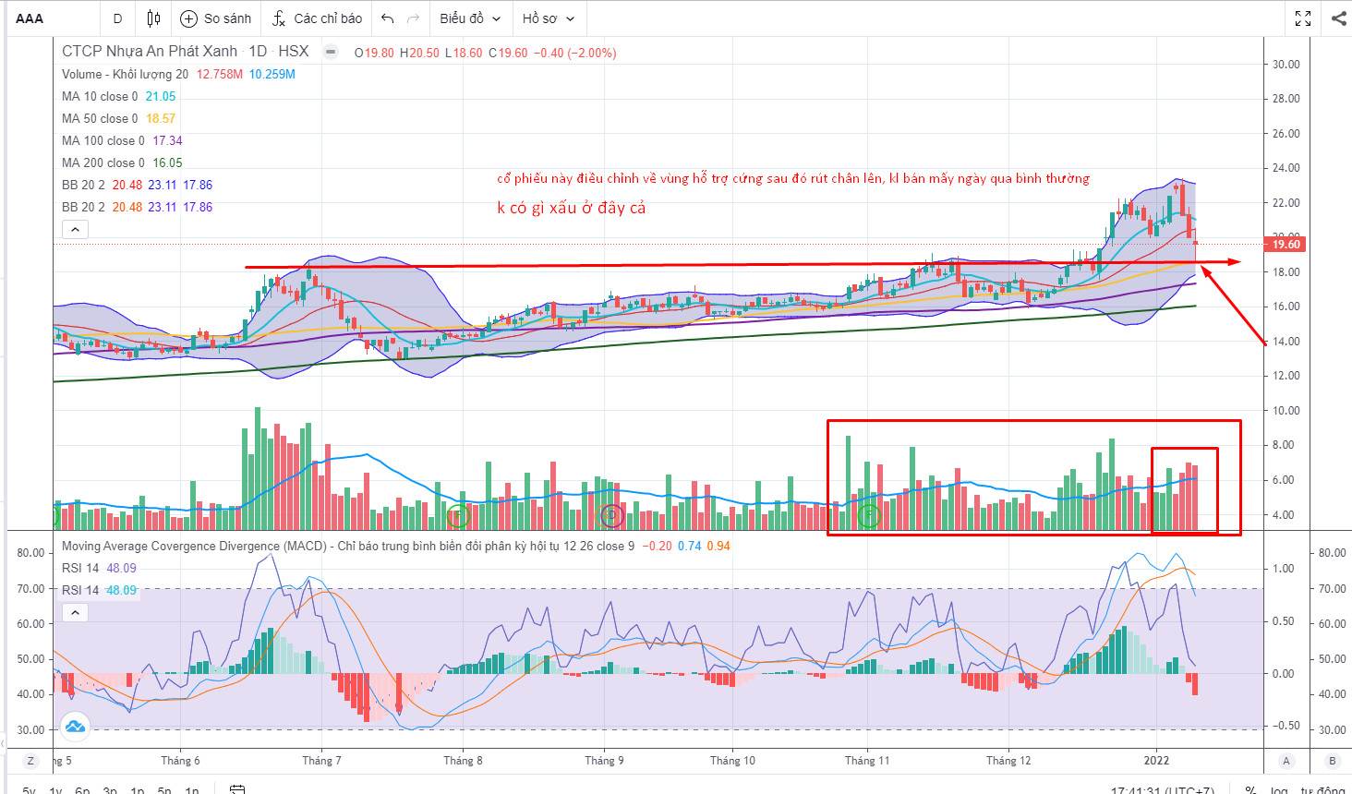Click the cloud logo in the indicator pane
Viewport: 1352px width, 794px height.
(x=76, y=726)
